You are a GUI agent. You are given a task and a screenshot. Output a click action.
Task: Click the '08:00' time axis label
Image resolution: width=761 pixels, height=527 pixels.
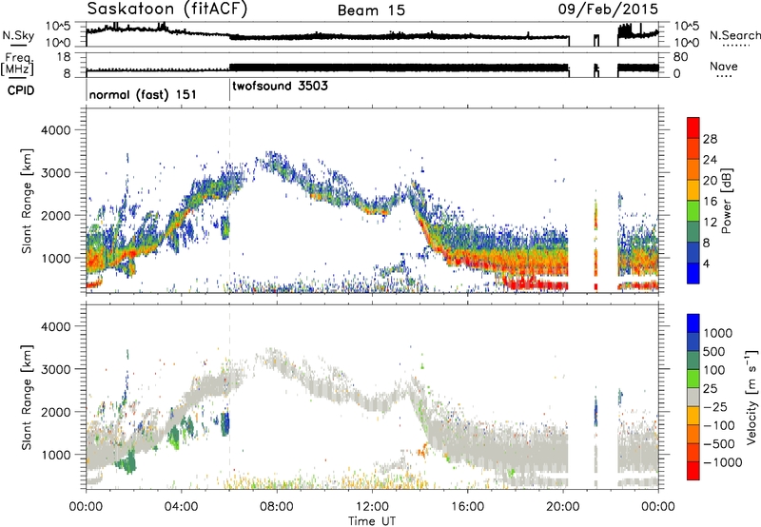(x=276, y=507)
